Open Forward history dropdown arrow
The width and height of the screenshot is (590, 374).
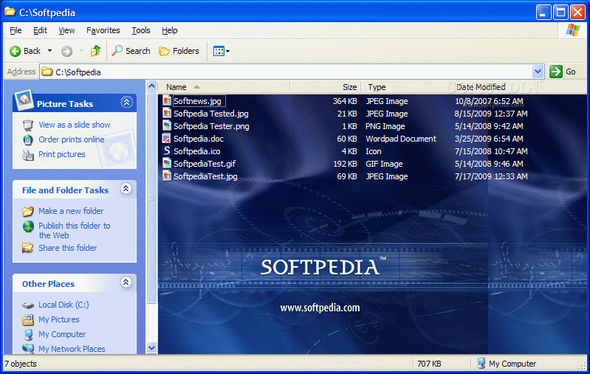[81, 51]
